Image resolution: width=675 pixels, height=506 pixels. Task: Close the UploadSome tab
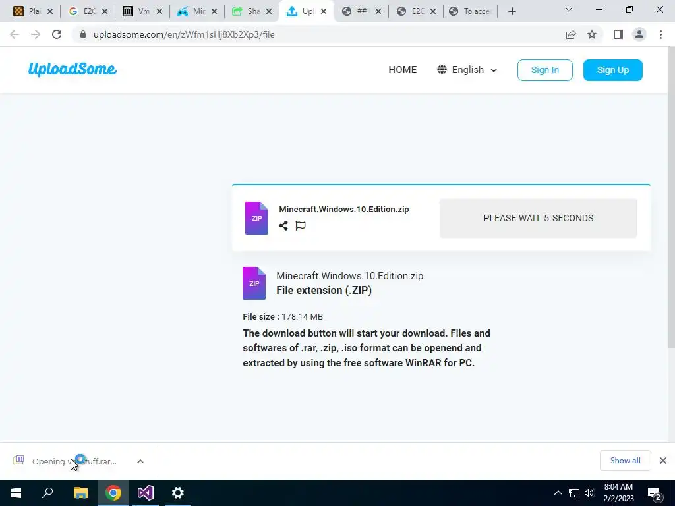(324, 11)
